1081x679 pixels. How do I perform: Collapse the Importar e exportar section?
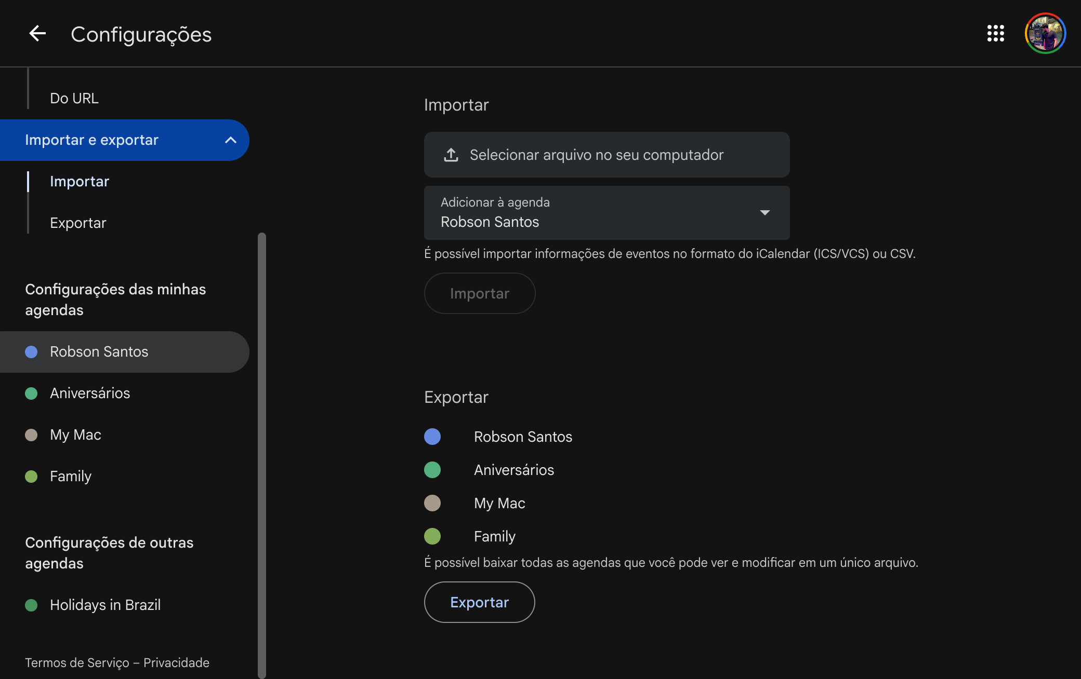(230, 140)
